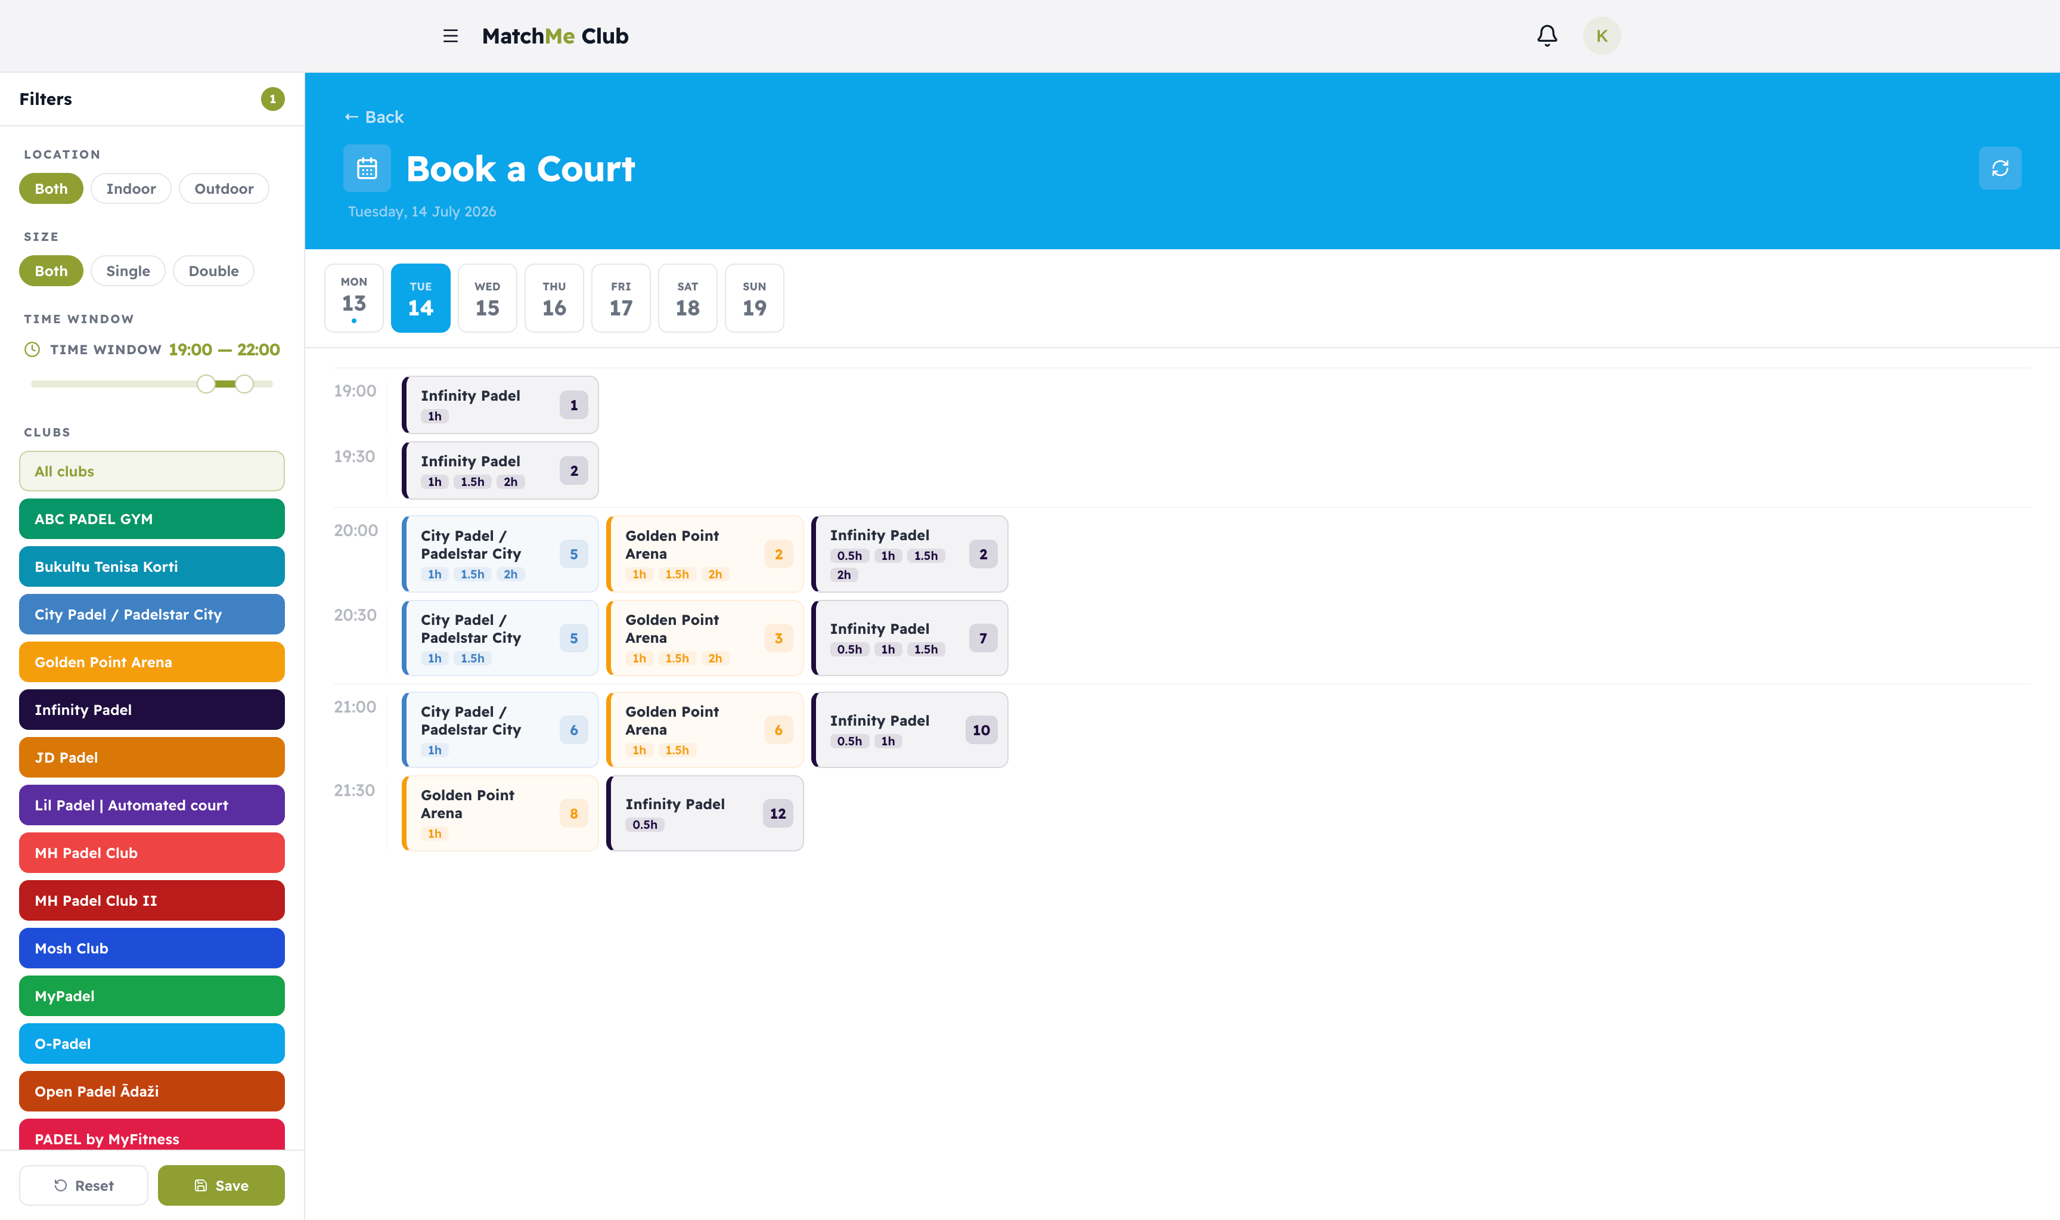Select Both size filter
The image size is (2060, 1220).
click(x=51, y=271)
